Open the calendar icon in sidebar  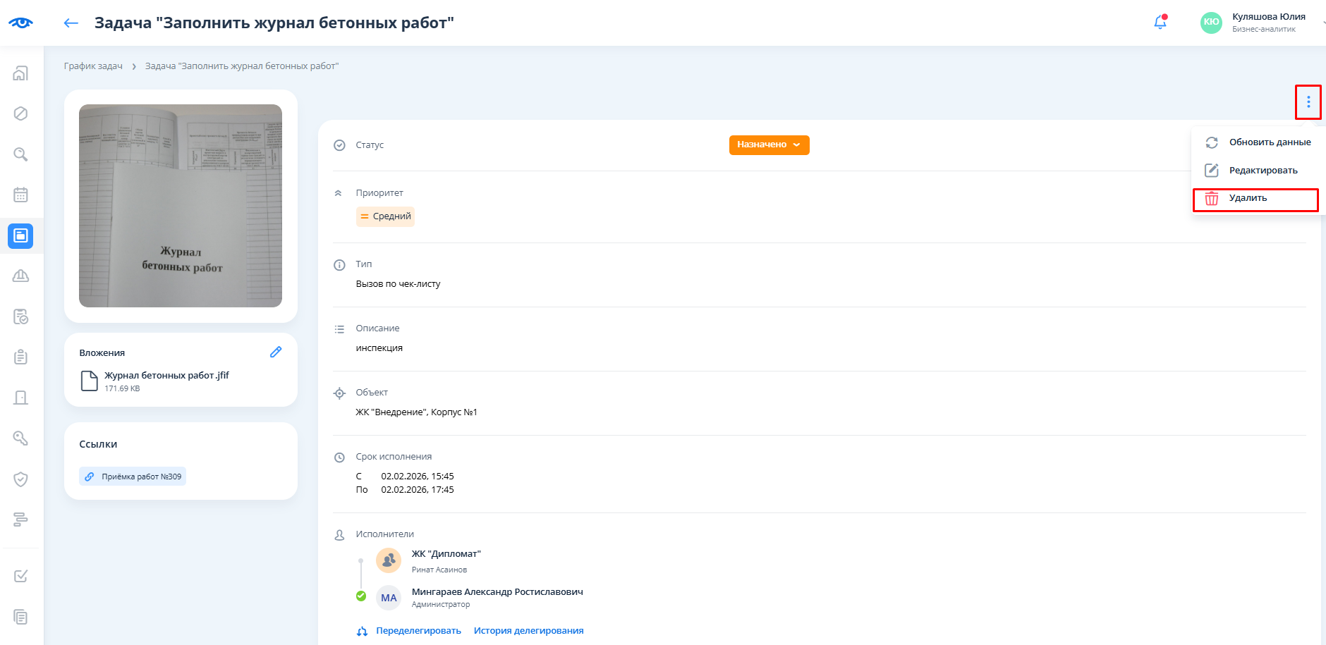click(x=20, y=195)
